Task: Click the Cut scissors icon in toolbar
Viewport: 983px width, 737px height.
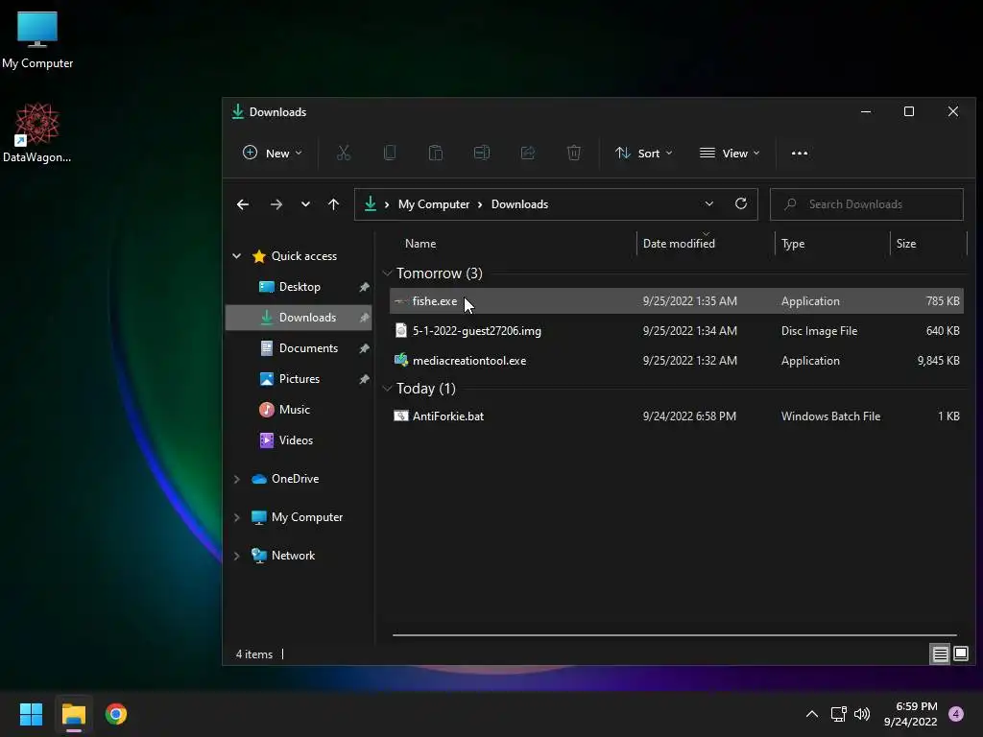Action: pos(343,153)
